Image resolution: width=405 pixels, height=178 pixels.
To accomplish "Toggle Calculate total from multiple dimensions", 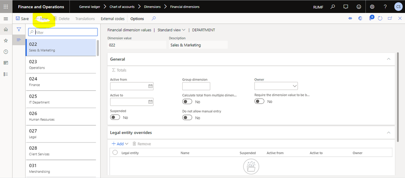I will [x=187, y=102].
